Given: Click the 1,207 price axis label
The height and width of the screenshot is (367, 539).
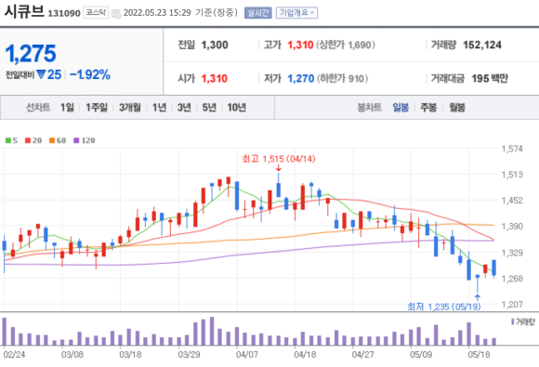Looking at the screenshot, I should (512, 304).
